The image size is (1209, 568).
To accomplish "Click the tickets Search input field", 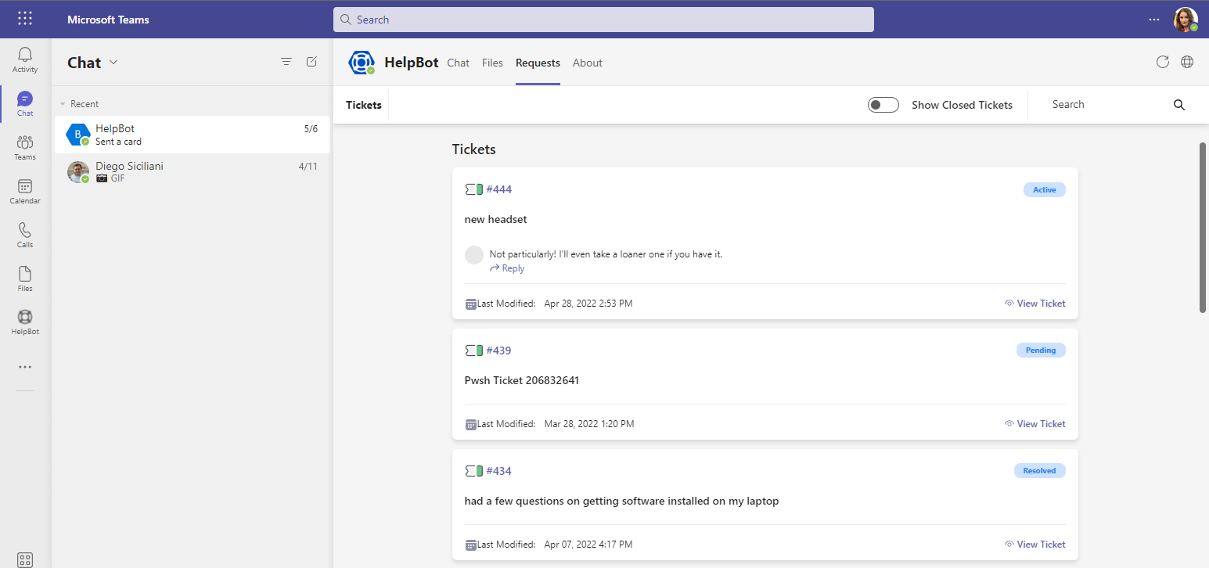I will 1107,105.
